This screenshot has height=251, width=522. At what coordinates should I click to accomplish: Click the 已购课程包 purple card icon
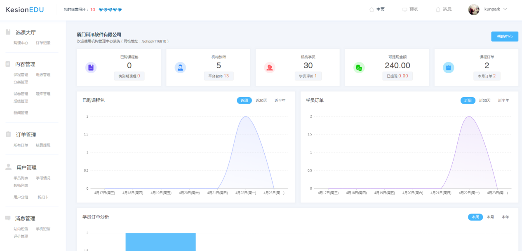tap(91, 67)
